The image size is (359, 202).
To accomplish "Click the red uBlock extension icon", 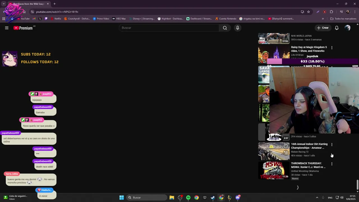I will pos(325,12).
